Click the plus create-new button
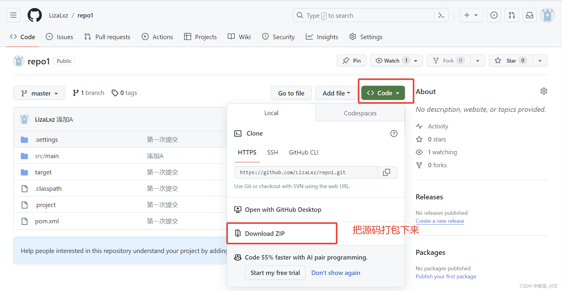562x291 pixels. click(471, 15)
